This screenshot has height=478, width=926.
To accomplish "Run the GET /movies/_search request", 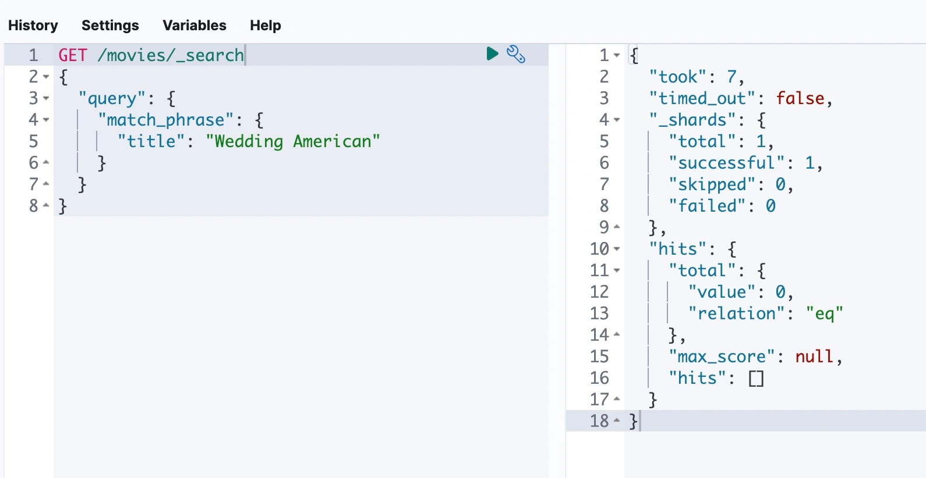I will [492, 54].
